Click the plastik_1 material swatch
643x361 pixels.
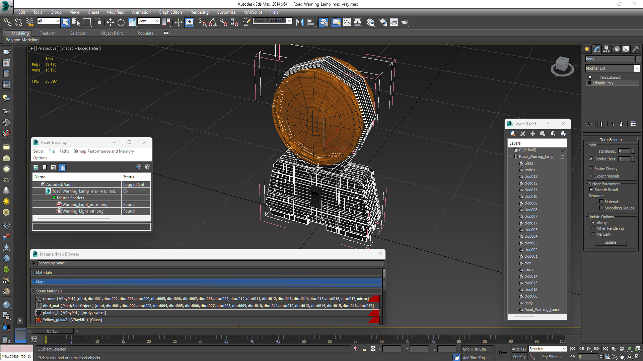[39, 313]
